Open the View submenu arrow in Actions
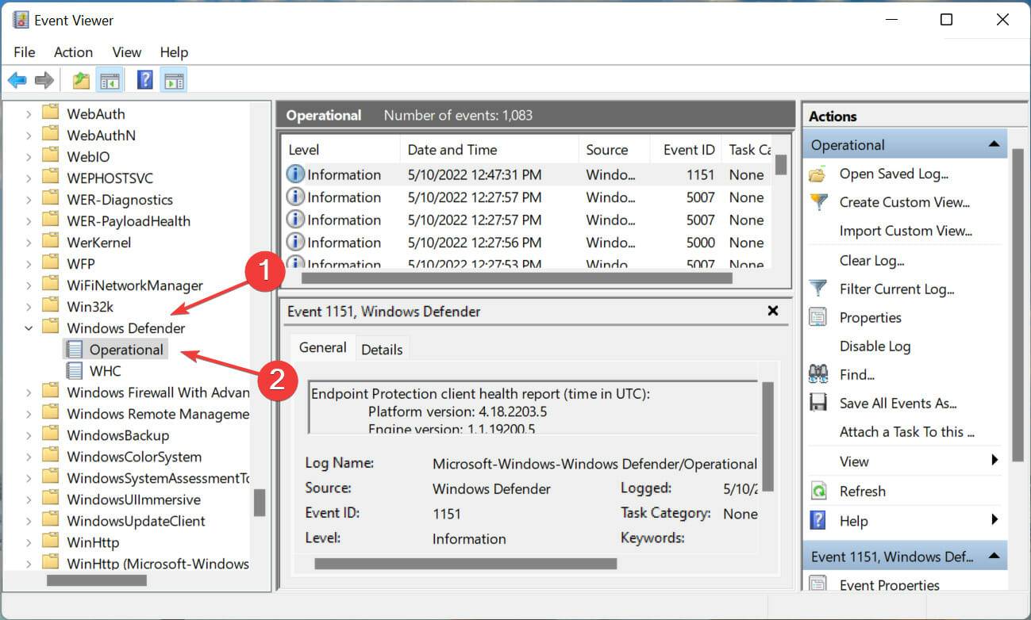 [994, 461]
